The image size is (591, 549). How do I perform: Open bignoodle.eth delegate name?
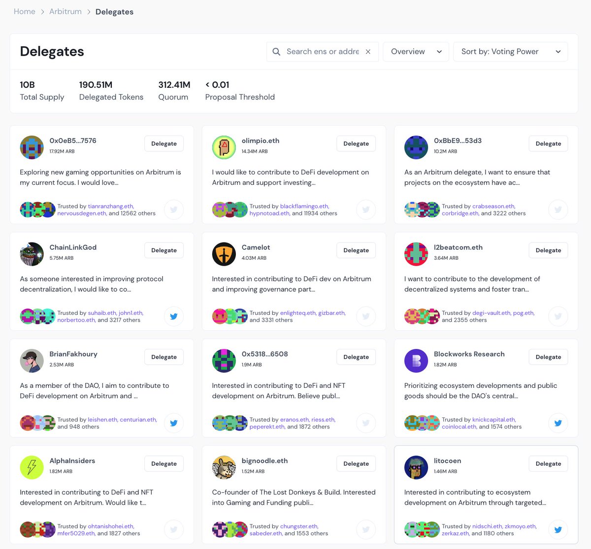(264, 461)
